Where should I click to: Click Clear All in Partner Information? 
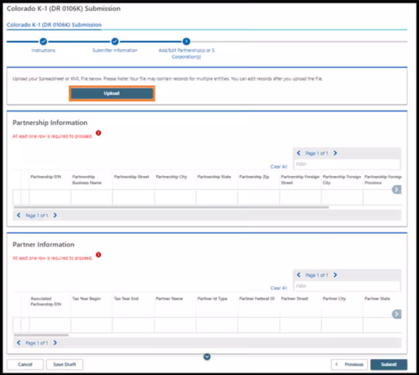[278, 288]
